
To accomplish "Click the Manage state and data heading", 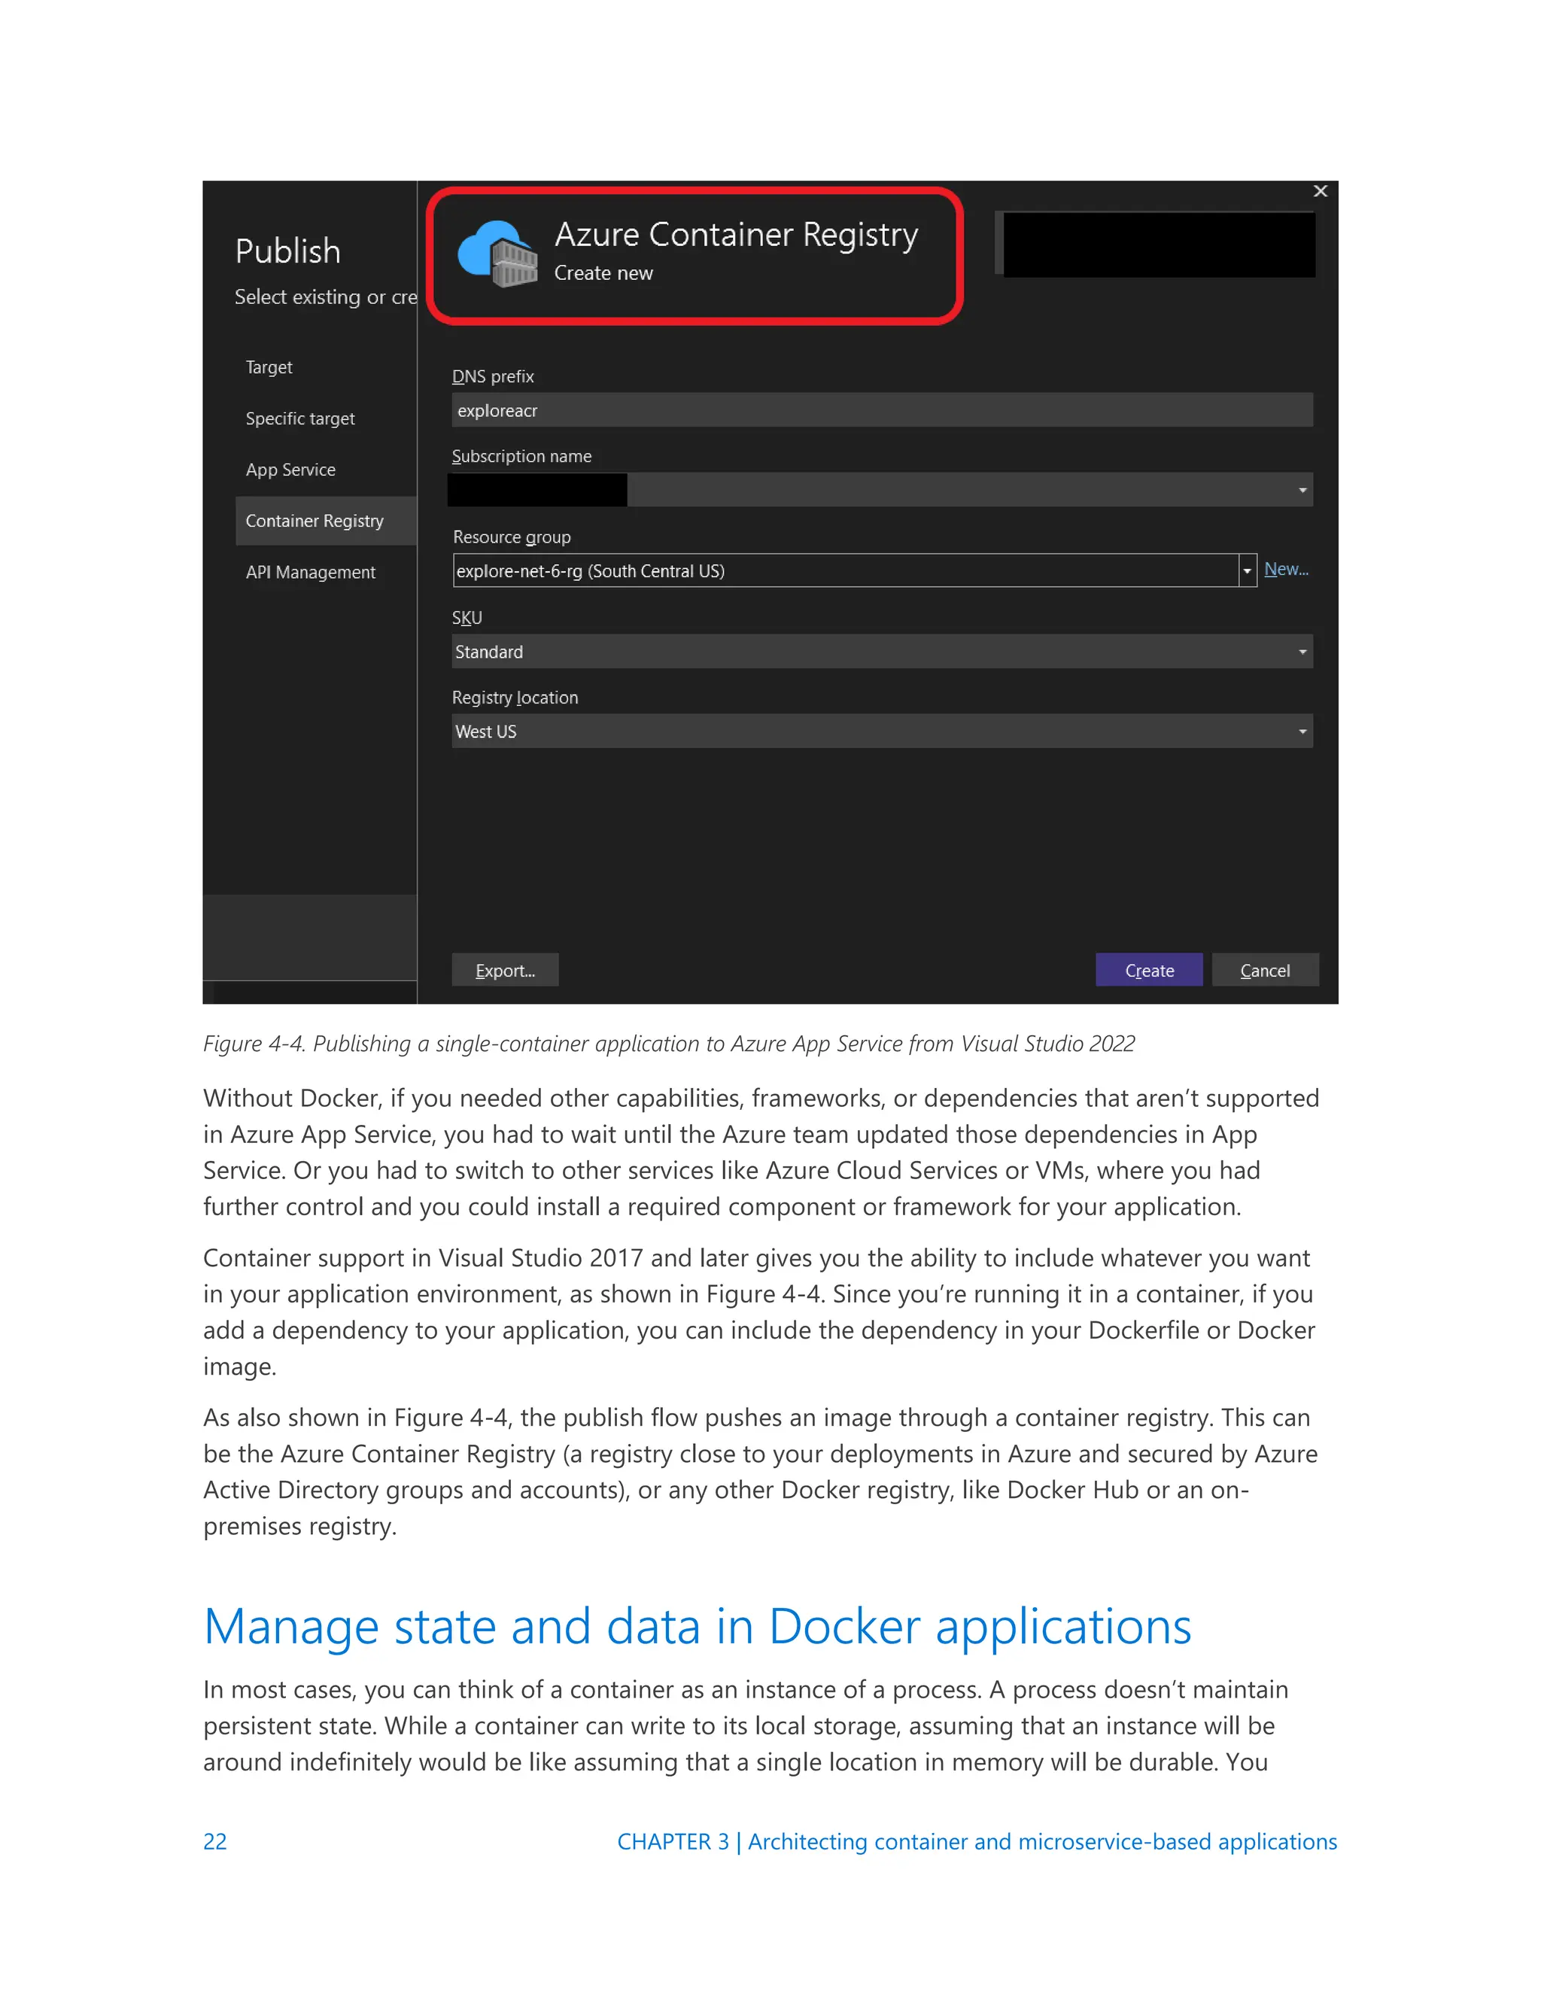I will [x=698, y=1627].
